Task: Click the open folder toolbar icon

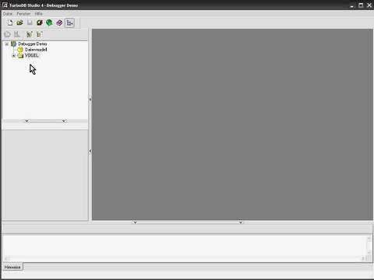Action: pos(19,23)
